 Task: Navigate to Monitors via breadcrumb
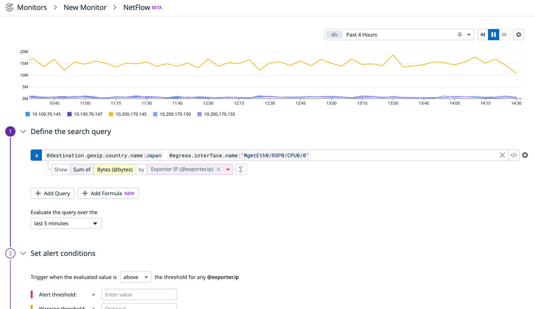[x=32, y=7]
